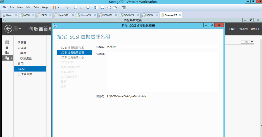
Task: Switch to the SCVMM75 tab
Action: (128, 15)
